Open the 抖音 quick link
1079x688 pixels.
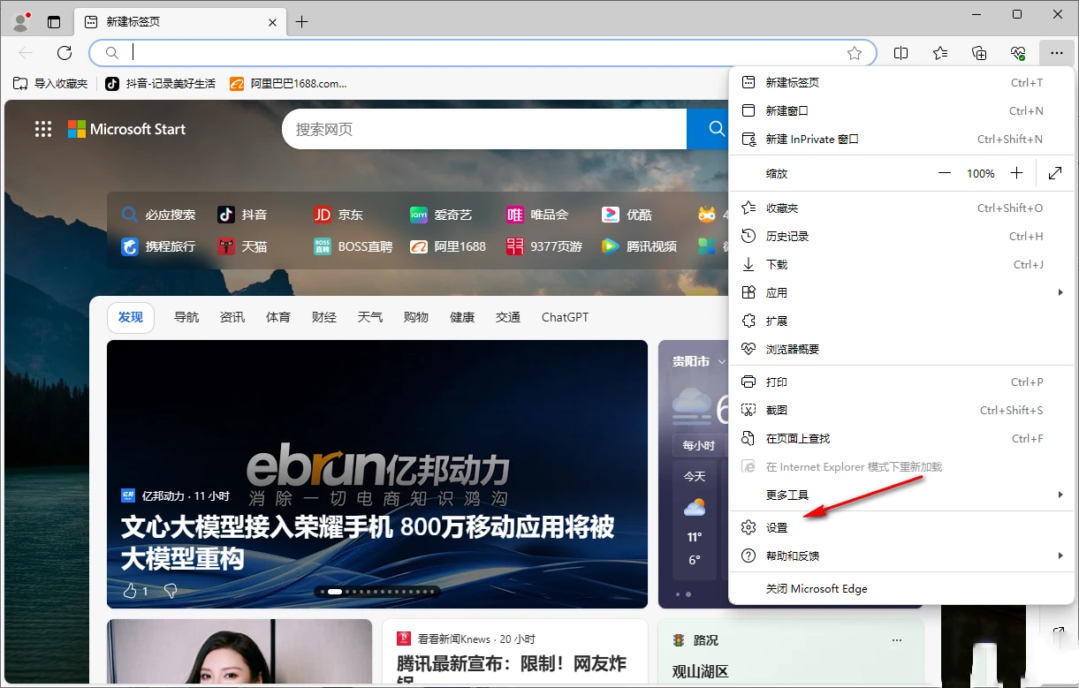tap(242, 215)
